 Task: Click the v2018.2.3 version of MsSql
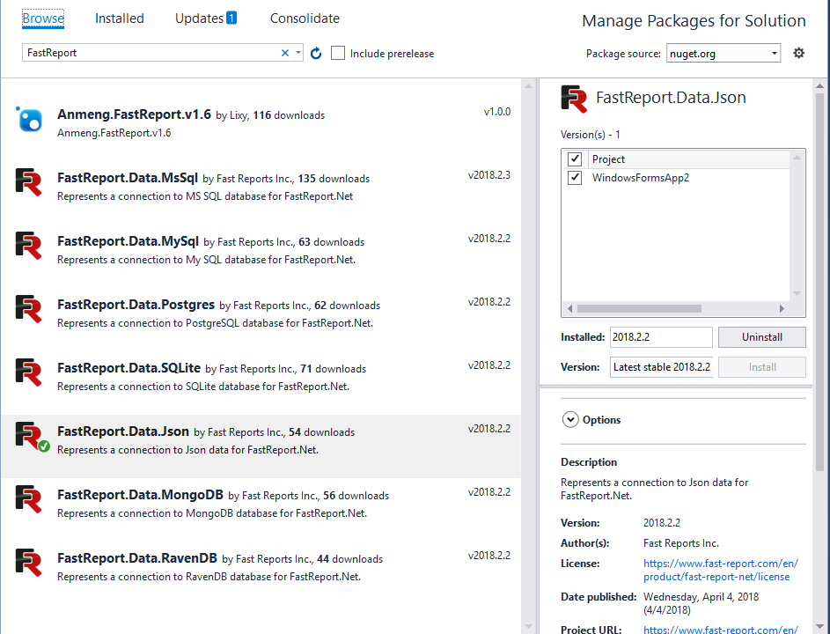489,174
